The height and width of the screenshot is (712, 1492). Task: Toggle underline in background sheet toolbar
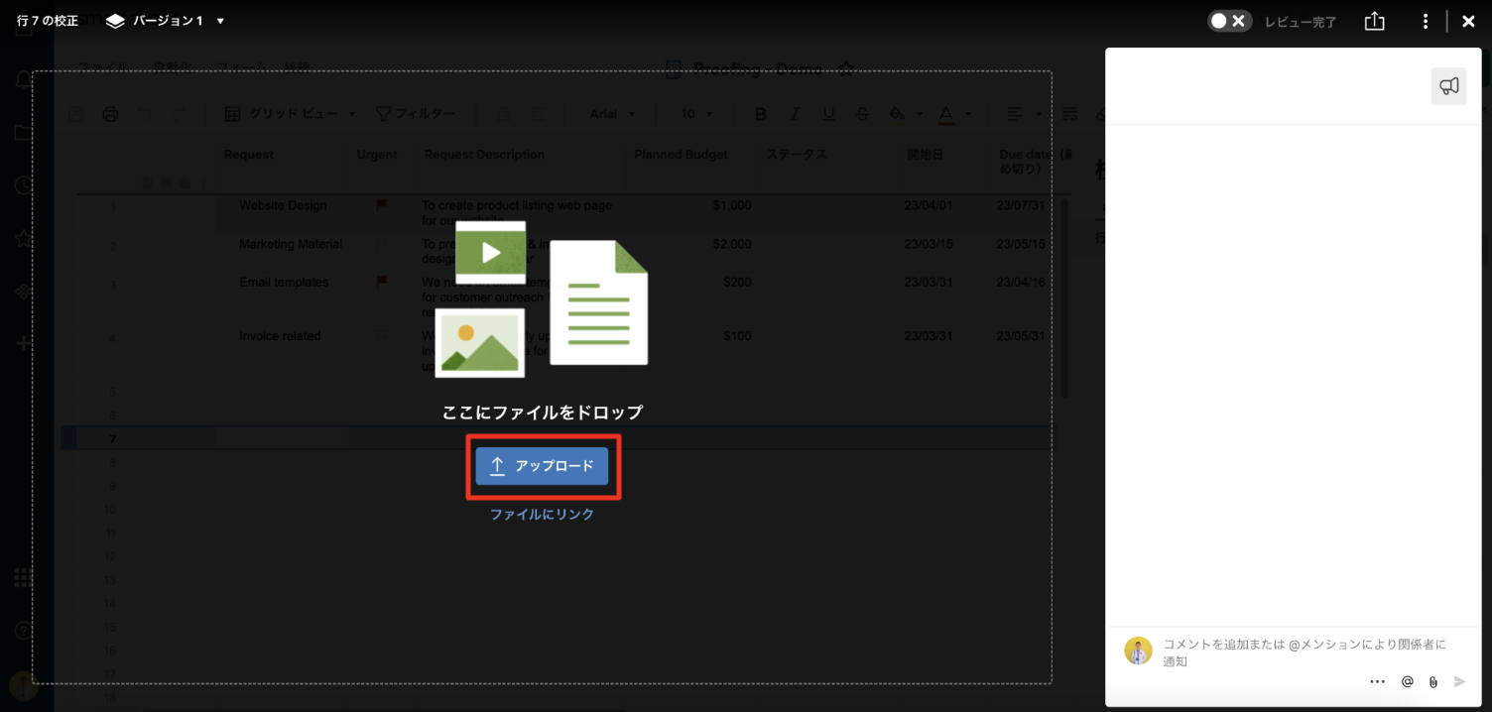coord(828,114)
